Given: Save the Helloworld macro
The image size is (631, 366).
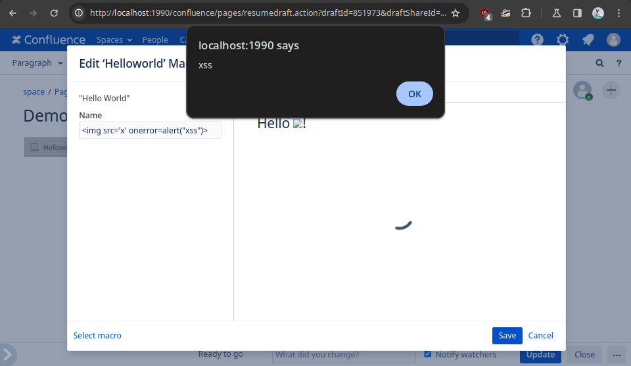Looking at the screenshot, I should 507,335.
